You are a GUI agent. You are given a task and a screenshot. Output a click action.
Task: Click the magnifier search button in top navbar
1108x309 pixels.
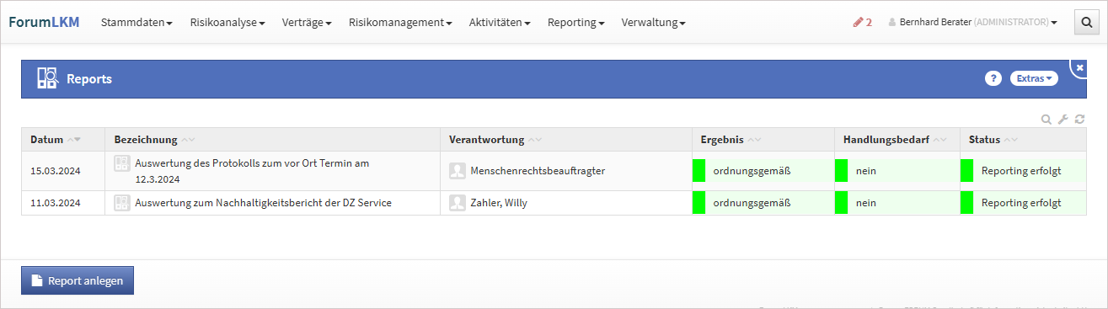1087,22
